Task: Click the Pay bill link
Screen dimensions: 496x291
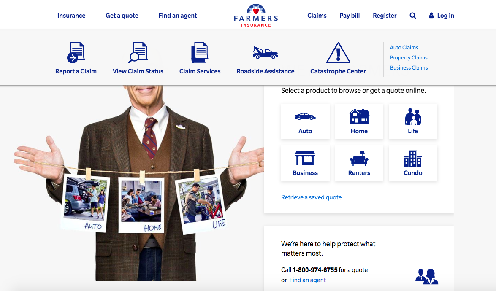Action: tap(350, 16)
